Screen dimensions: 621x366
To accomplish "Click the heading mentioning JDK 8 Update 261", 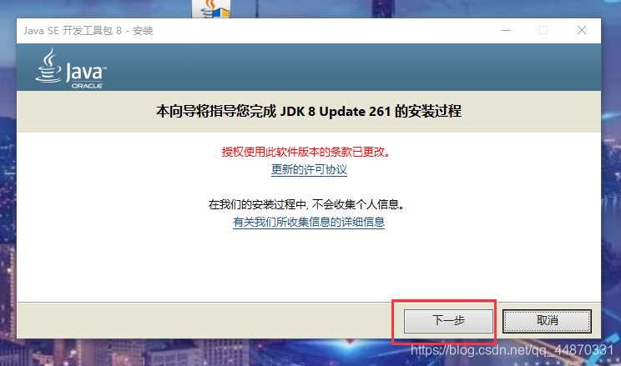I will 309,111.
